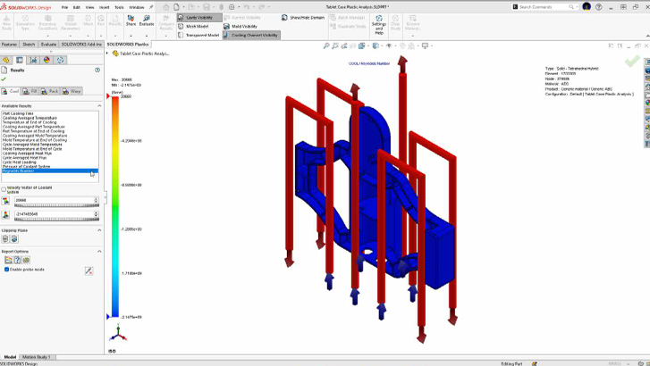This screenshot has height=366, width=650.
Task: Open the Edit menu
Action: [x=77, y=7]
